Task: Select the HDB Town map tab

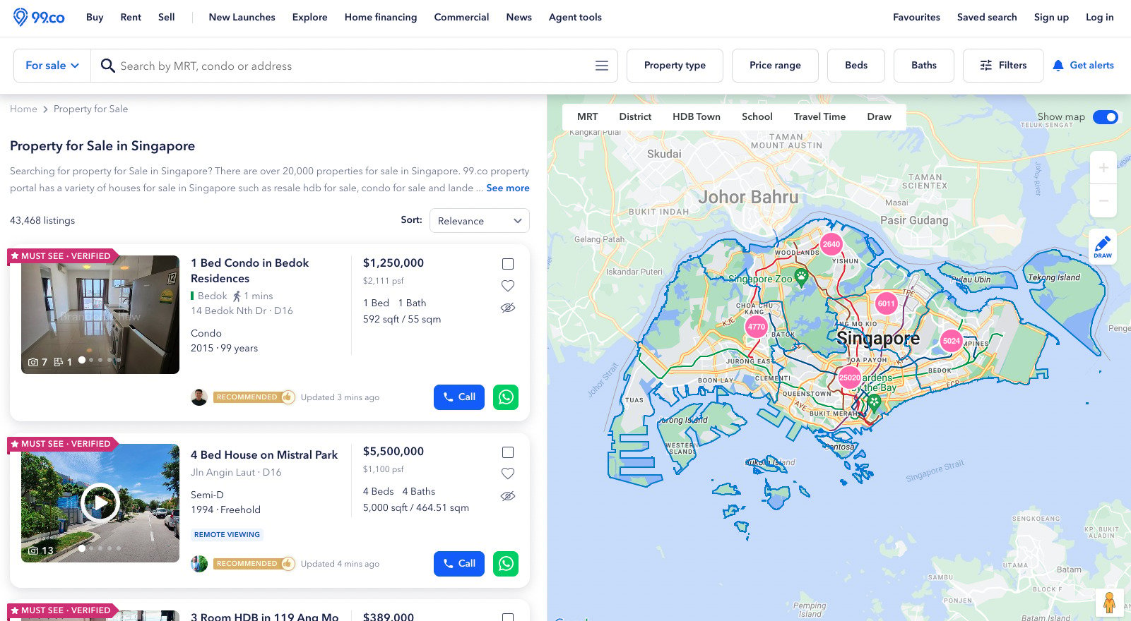Action: click(697, 116)
